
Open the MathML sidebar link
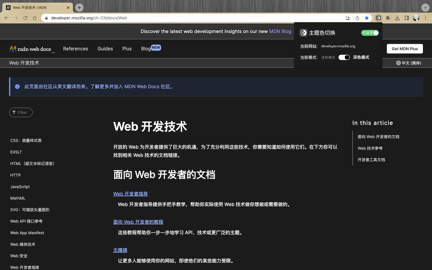tap(18, 198)
